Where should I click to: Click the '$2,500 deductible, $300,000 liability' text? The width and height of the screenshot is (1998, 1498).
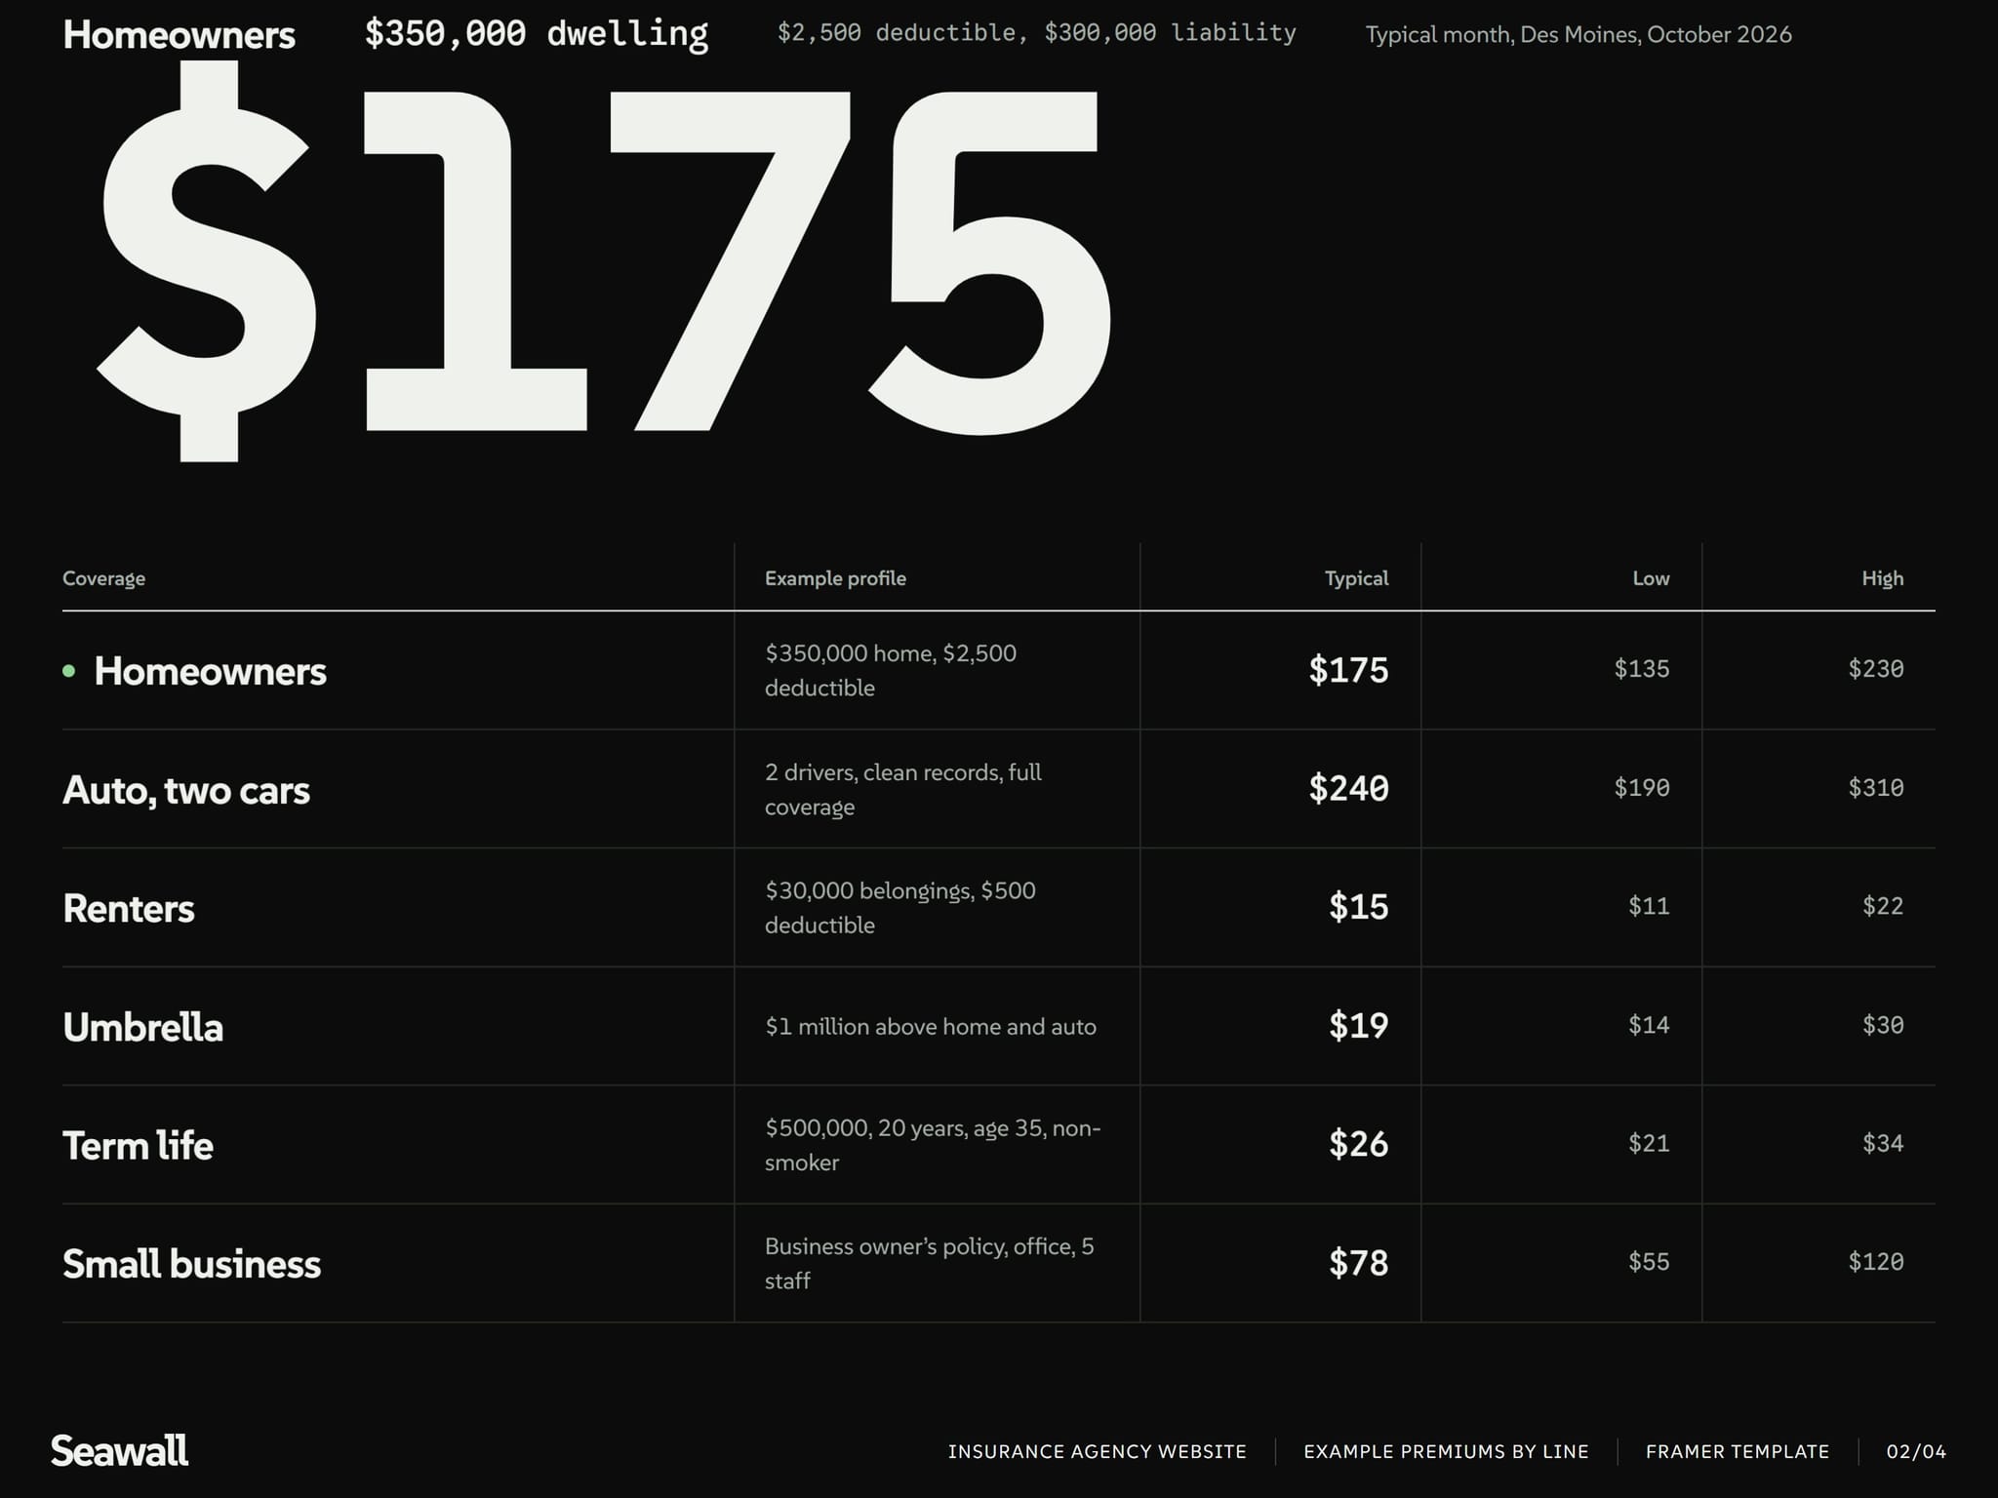click(x=1037, y=33)
